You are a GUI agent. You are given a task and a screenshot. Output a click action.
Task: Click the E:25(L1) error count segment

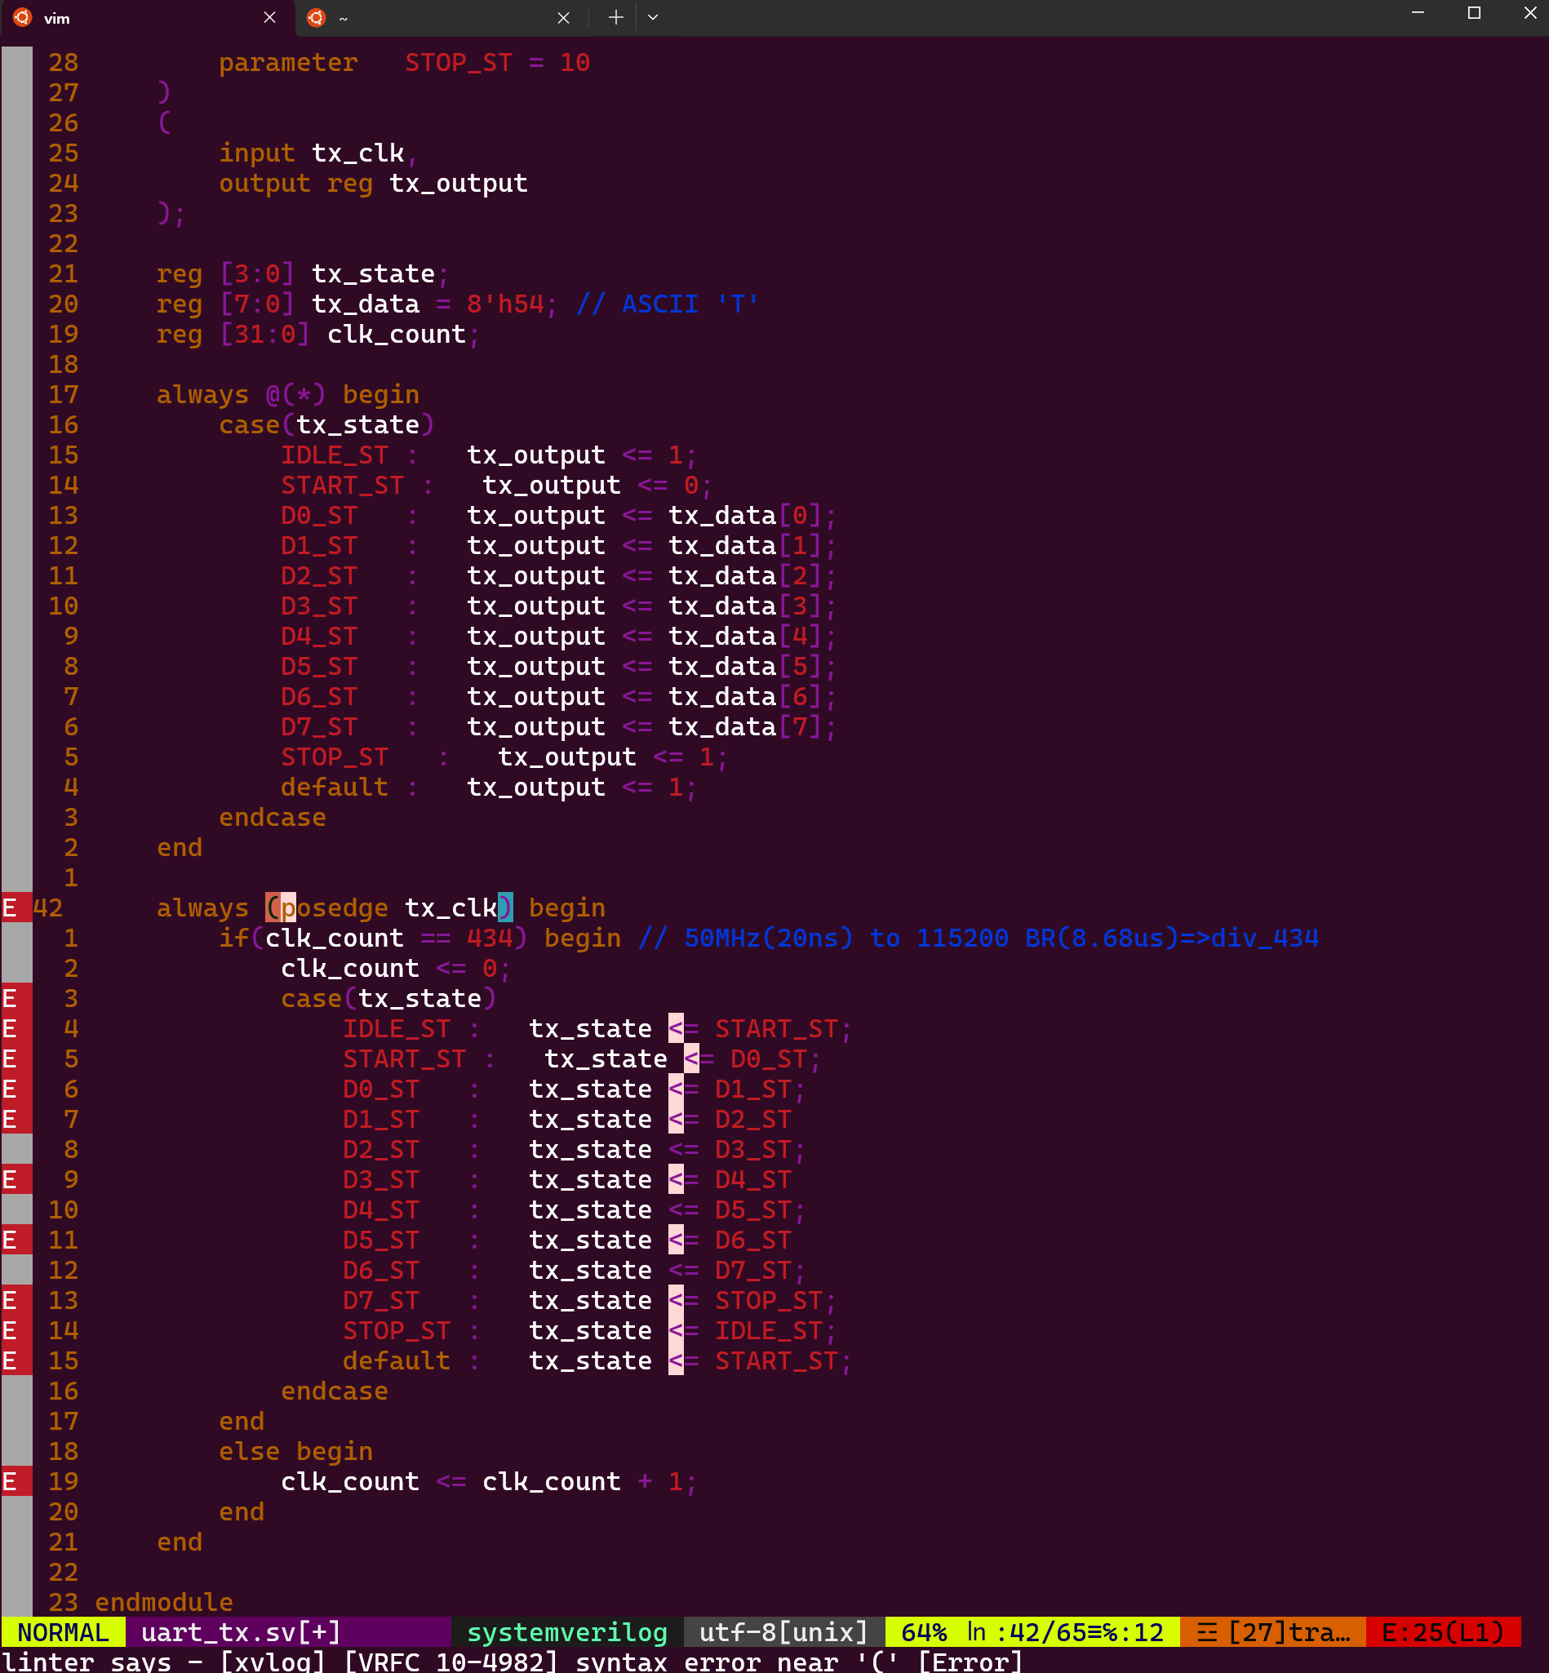[1444, 1632]
